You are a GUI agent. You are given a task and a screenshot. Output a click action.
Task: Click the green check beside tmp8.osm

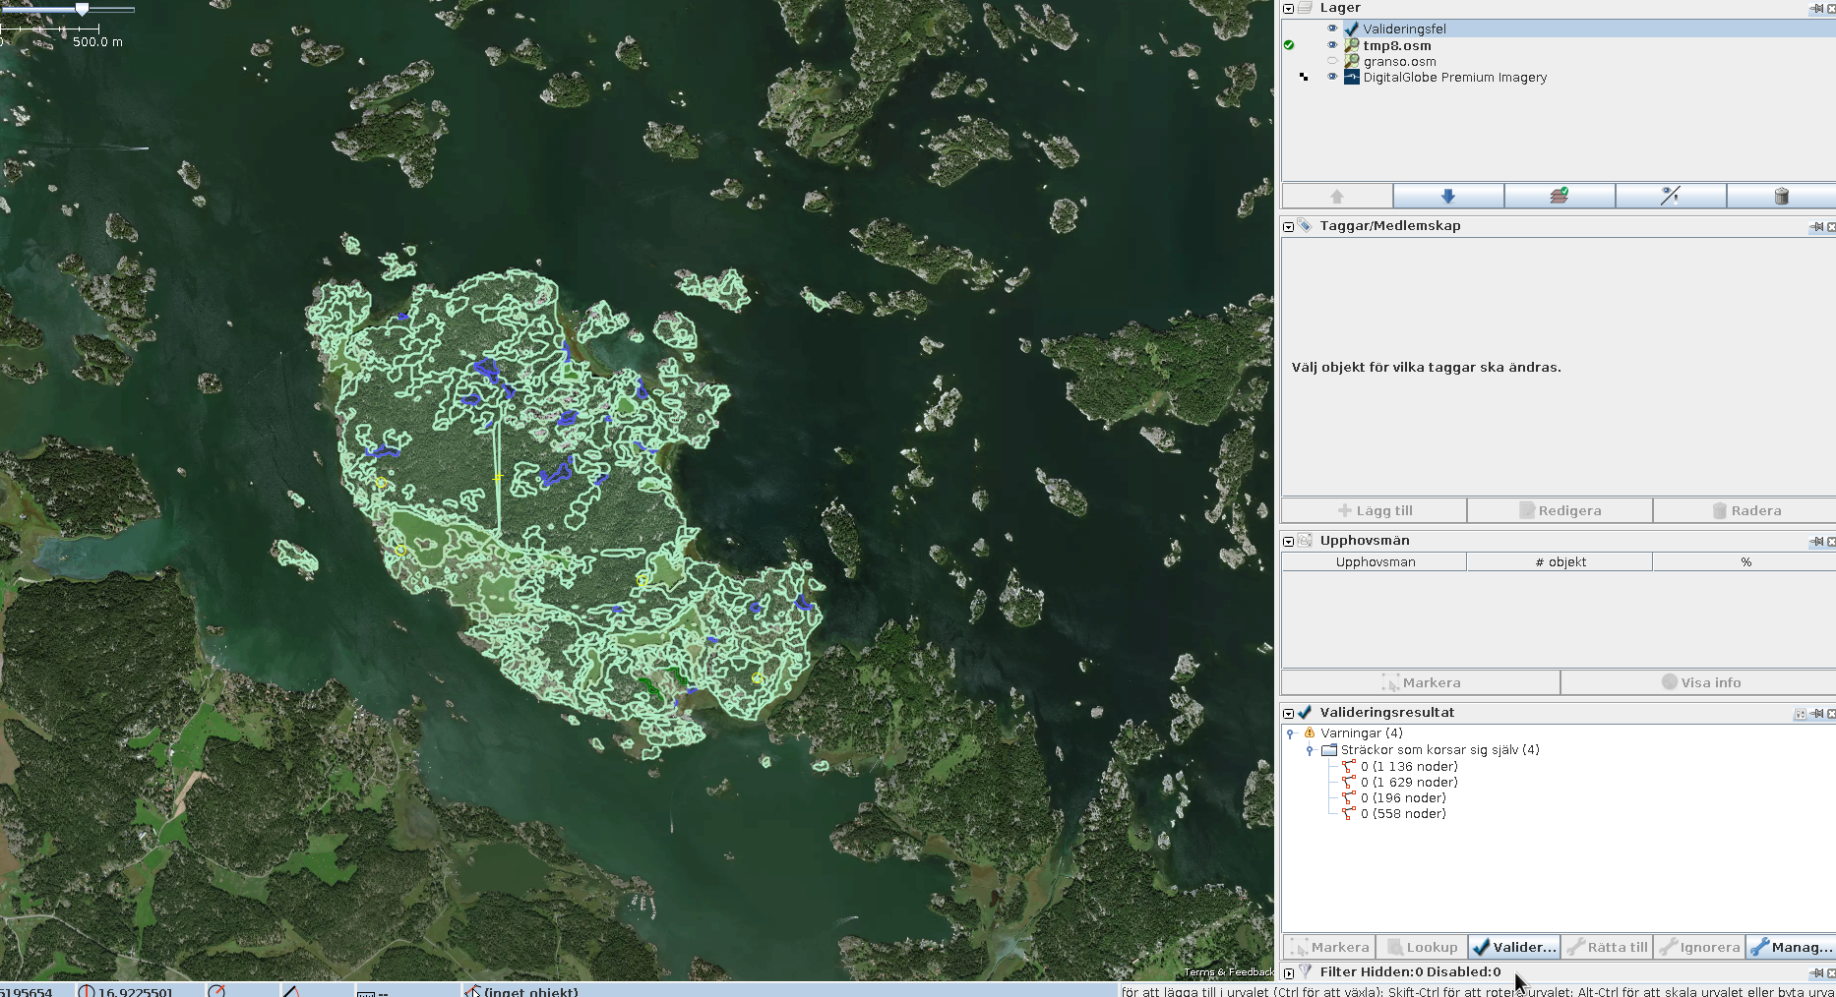pos(1289,45)
